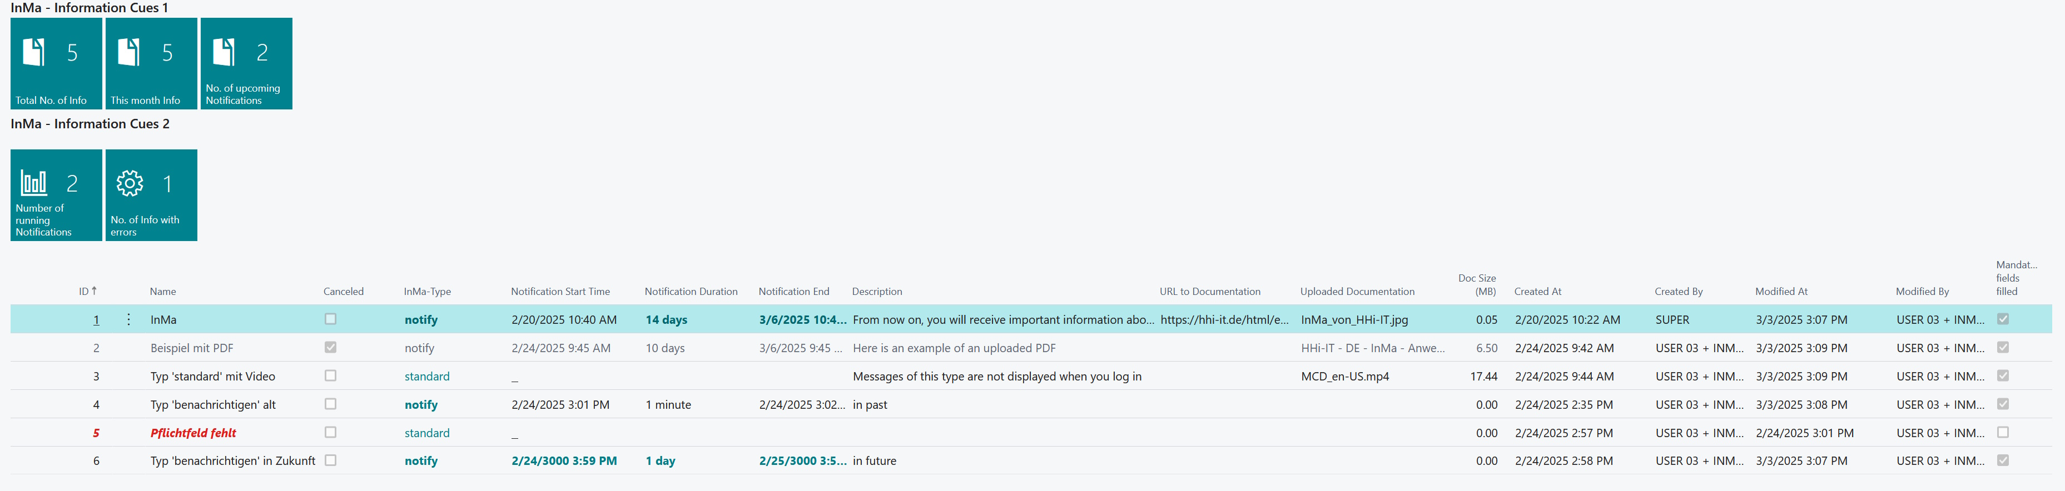Open Number of running Notifications chart tile
Screen dimensions: 2065x491
pos(56,194)
